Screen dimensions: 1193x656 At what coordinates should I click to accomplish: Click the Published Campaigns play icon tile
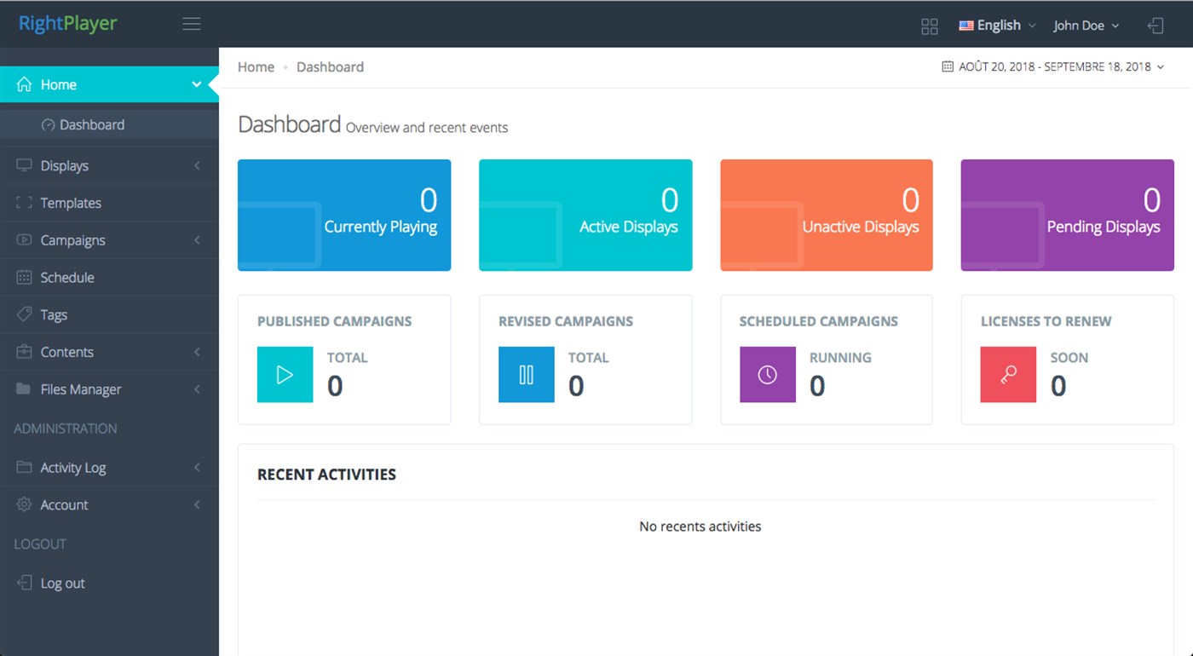(285, 374)
